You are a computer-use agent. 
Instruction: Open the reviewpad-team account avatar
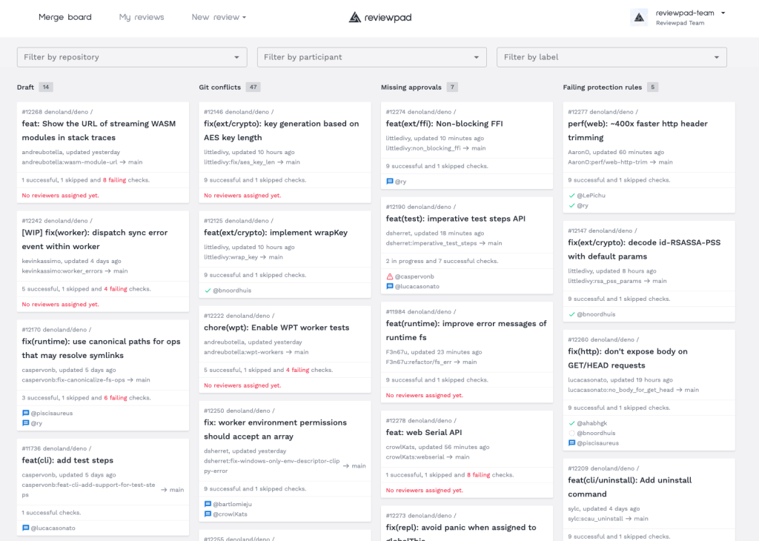[x=638, y=16]
